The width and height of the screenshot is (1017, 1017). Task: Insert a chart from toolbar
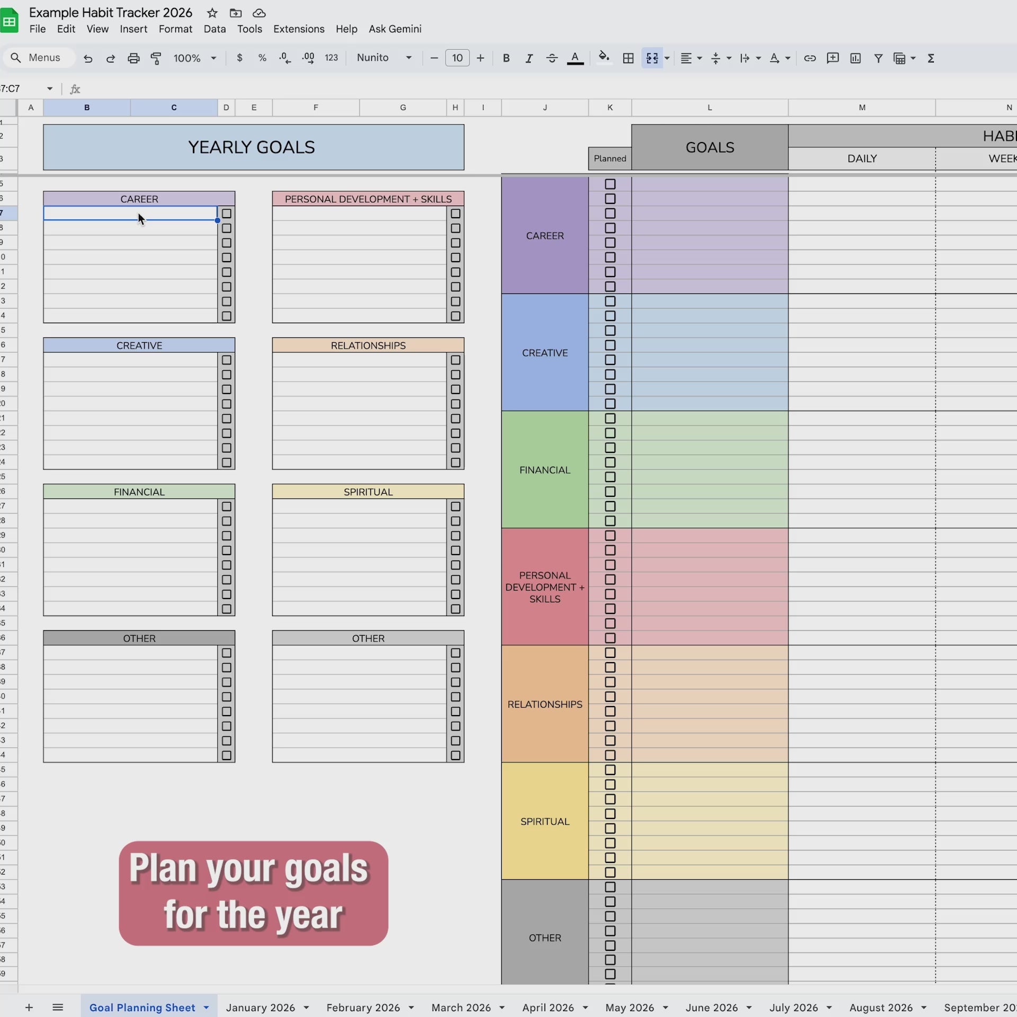tap(855, 58)
